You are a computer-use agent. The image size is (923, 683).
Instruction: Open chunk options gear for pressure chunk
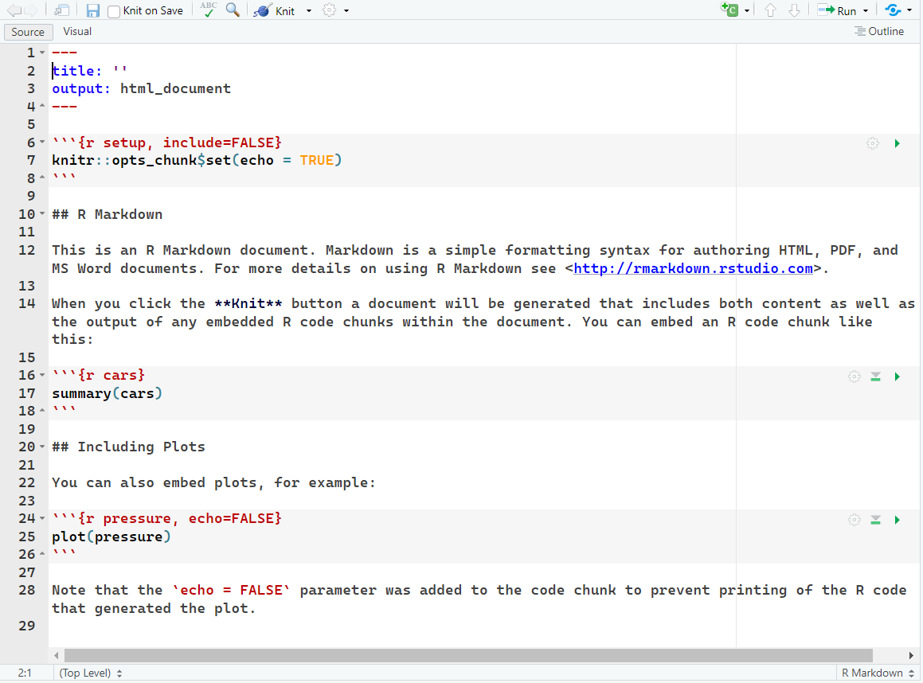coord(855,520)
